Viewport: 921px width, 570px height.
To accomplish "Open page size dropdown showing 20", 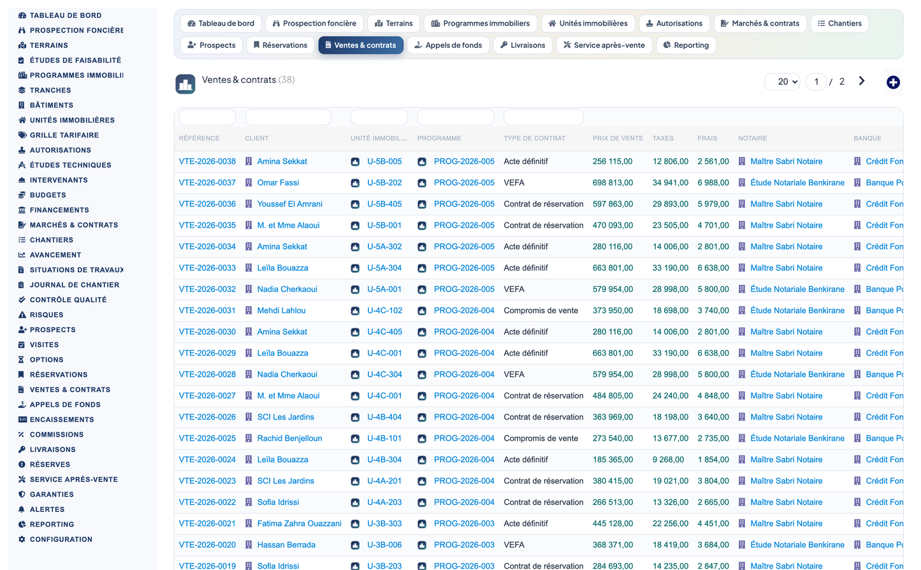I will [x=782, y=82].
